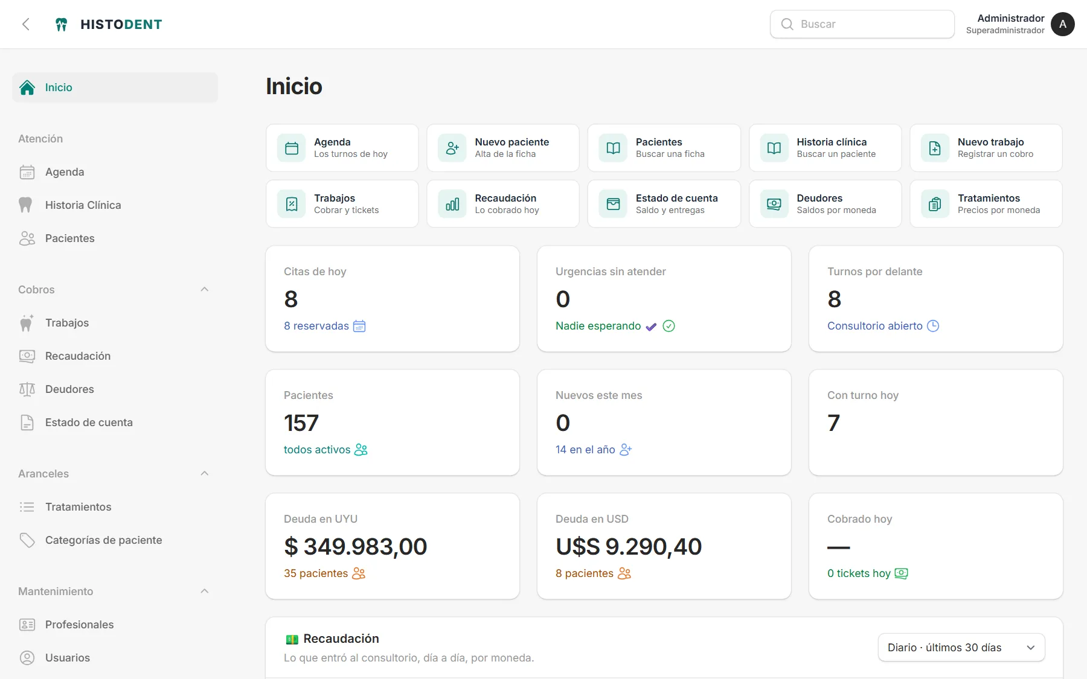Open the Diario · últimos 30 días dropdown

click(961, 648)
